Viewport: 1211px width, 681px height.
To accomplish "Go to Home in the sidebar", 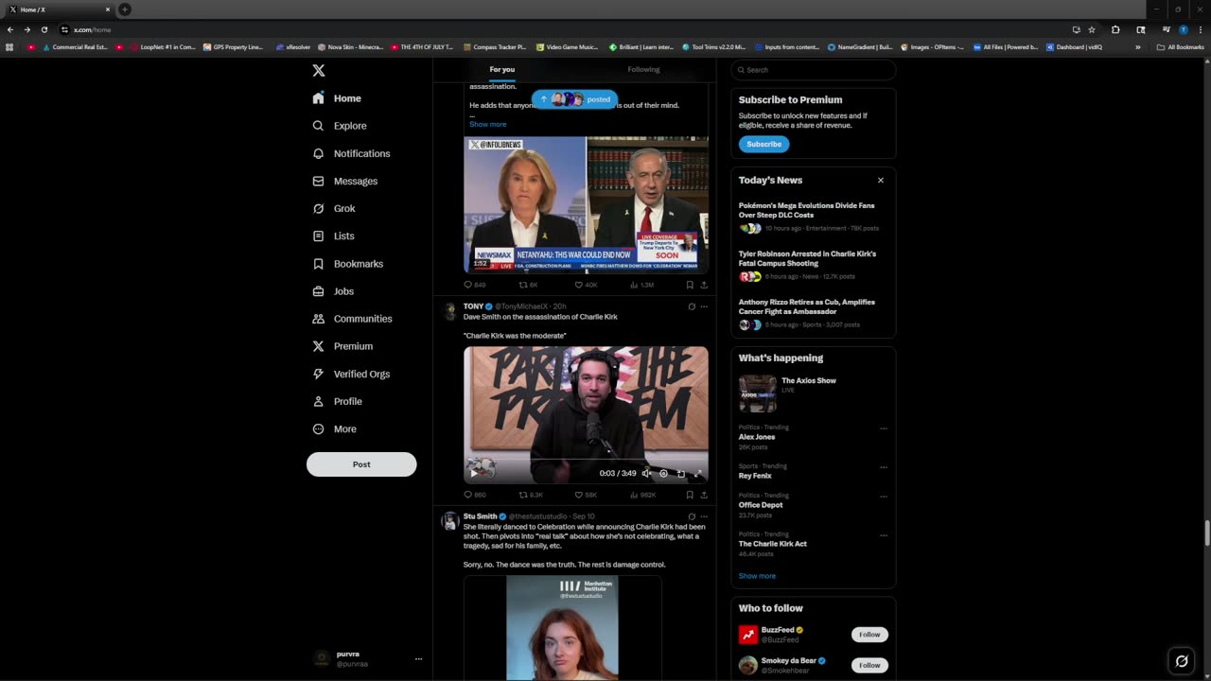I will [337, 98].
